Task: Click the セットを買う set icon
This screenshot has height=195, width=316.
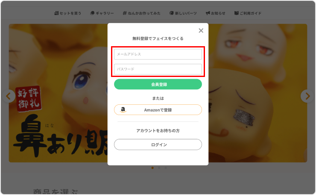Action: click(56, 13)
